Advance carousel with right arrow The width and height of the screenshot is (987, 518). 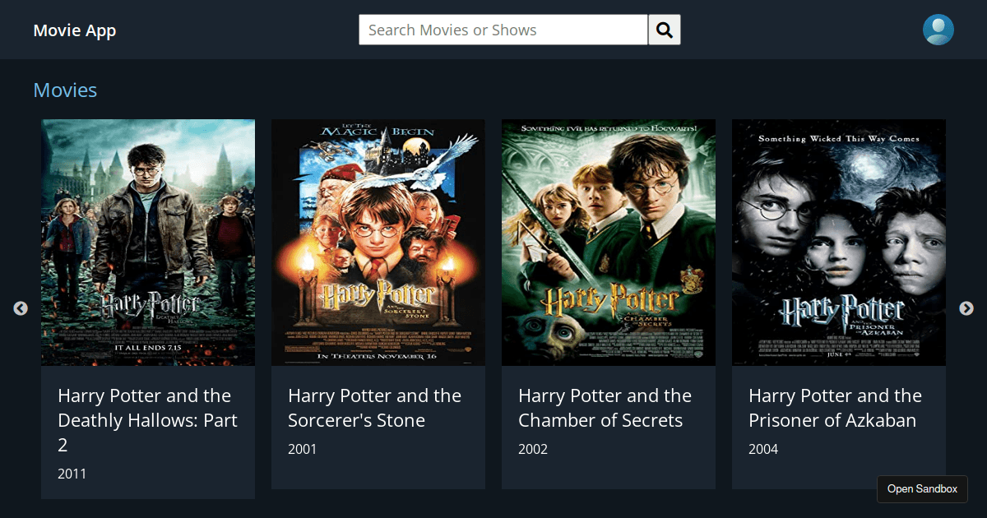966,308
